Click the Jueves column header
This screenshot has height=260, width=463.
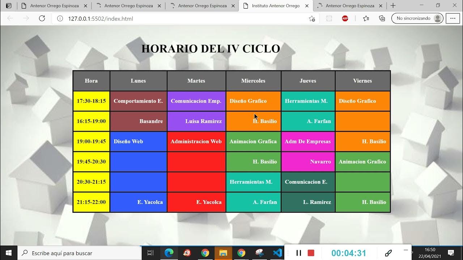(308, 81)
